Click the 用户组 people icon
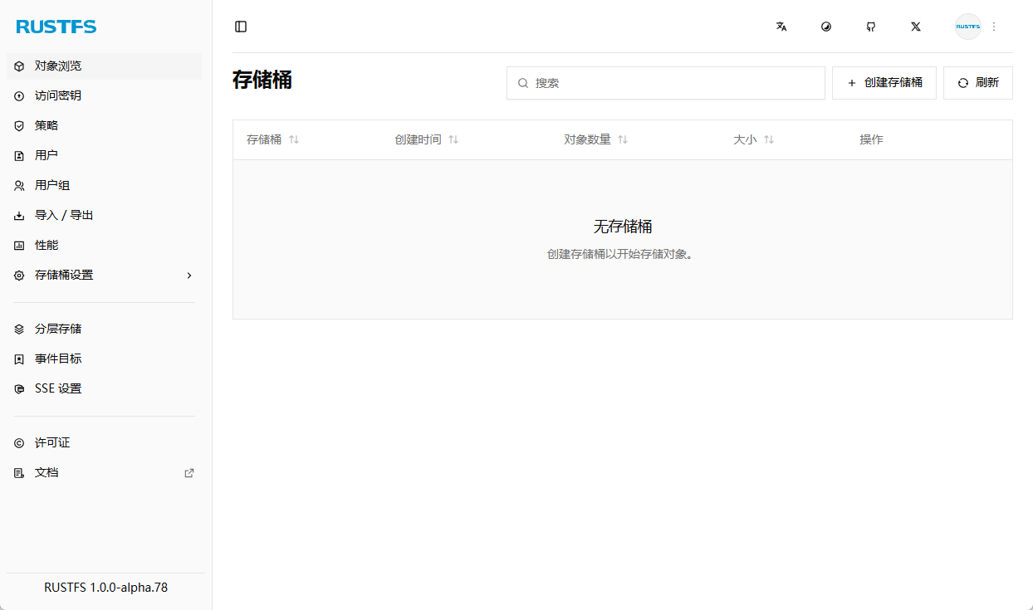The image size is (1033, 610). [x=19, y=186]
